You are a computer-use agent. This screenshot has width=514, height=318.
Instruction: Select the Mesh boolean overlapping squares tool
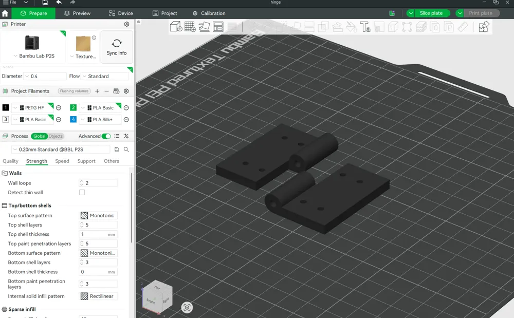click(323, 27)
